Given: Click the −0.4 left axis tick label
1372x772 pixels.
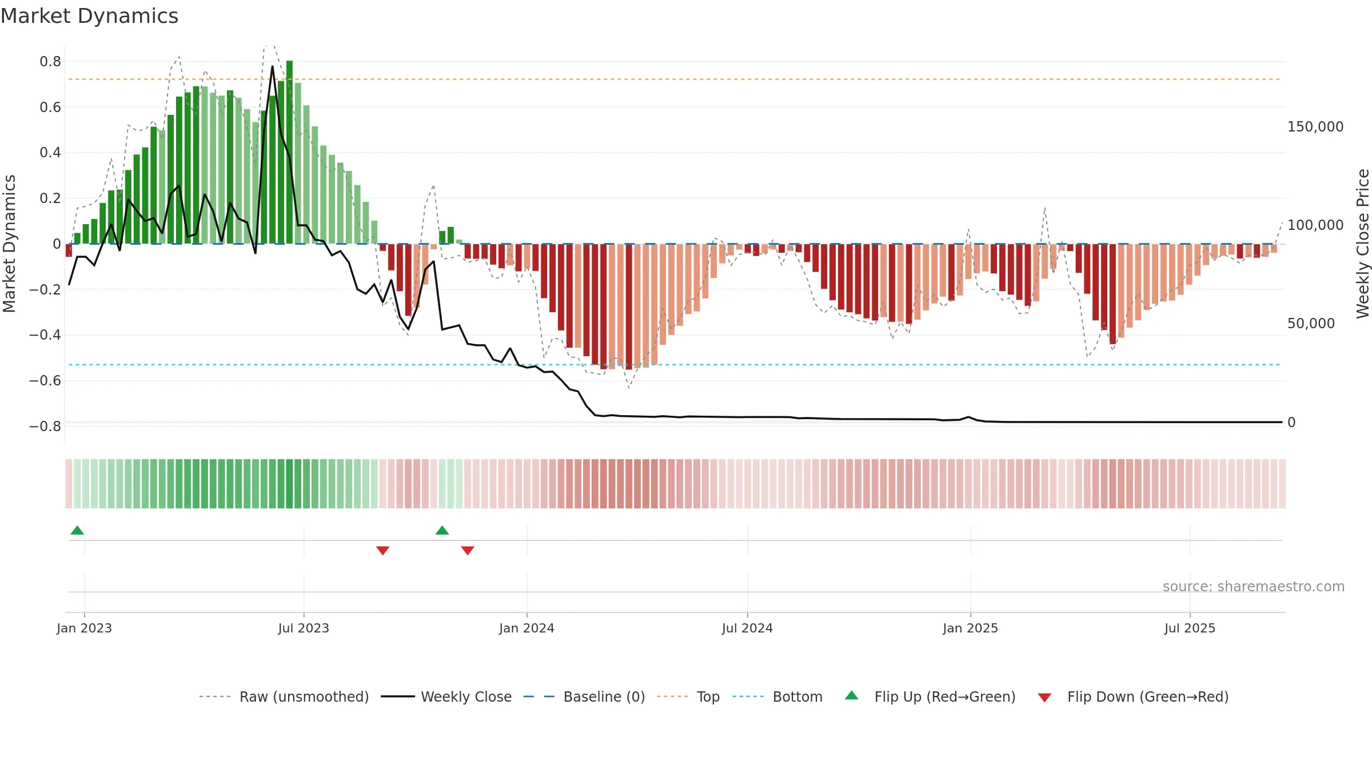Looking at the screenshot, I should (x=45, y=335).
